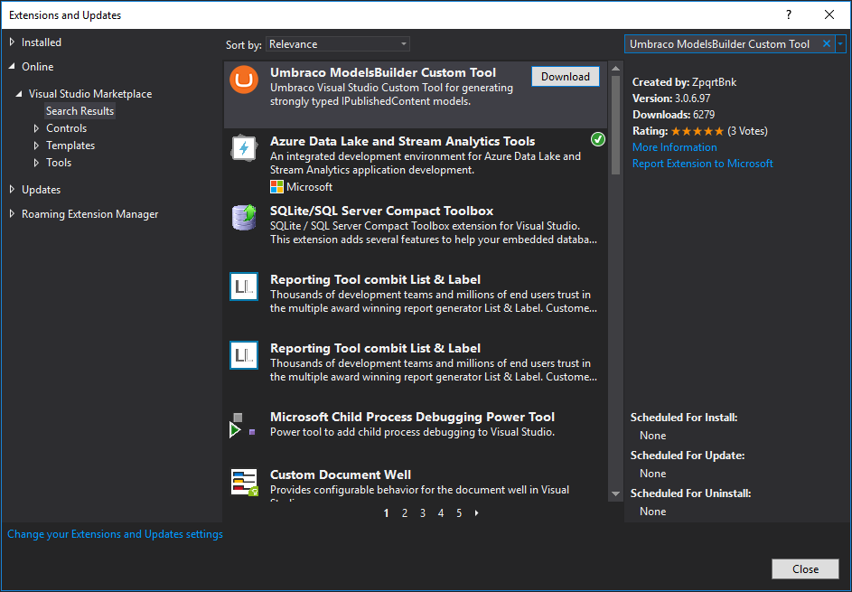Image resolution: width=852 pixels, height=592 pixels.
Task: Open the Sort by Relevance dropdown
Action: [337, 44]
